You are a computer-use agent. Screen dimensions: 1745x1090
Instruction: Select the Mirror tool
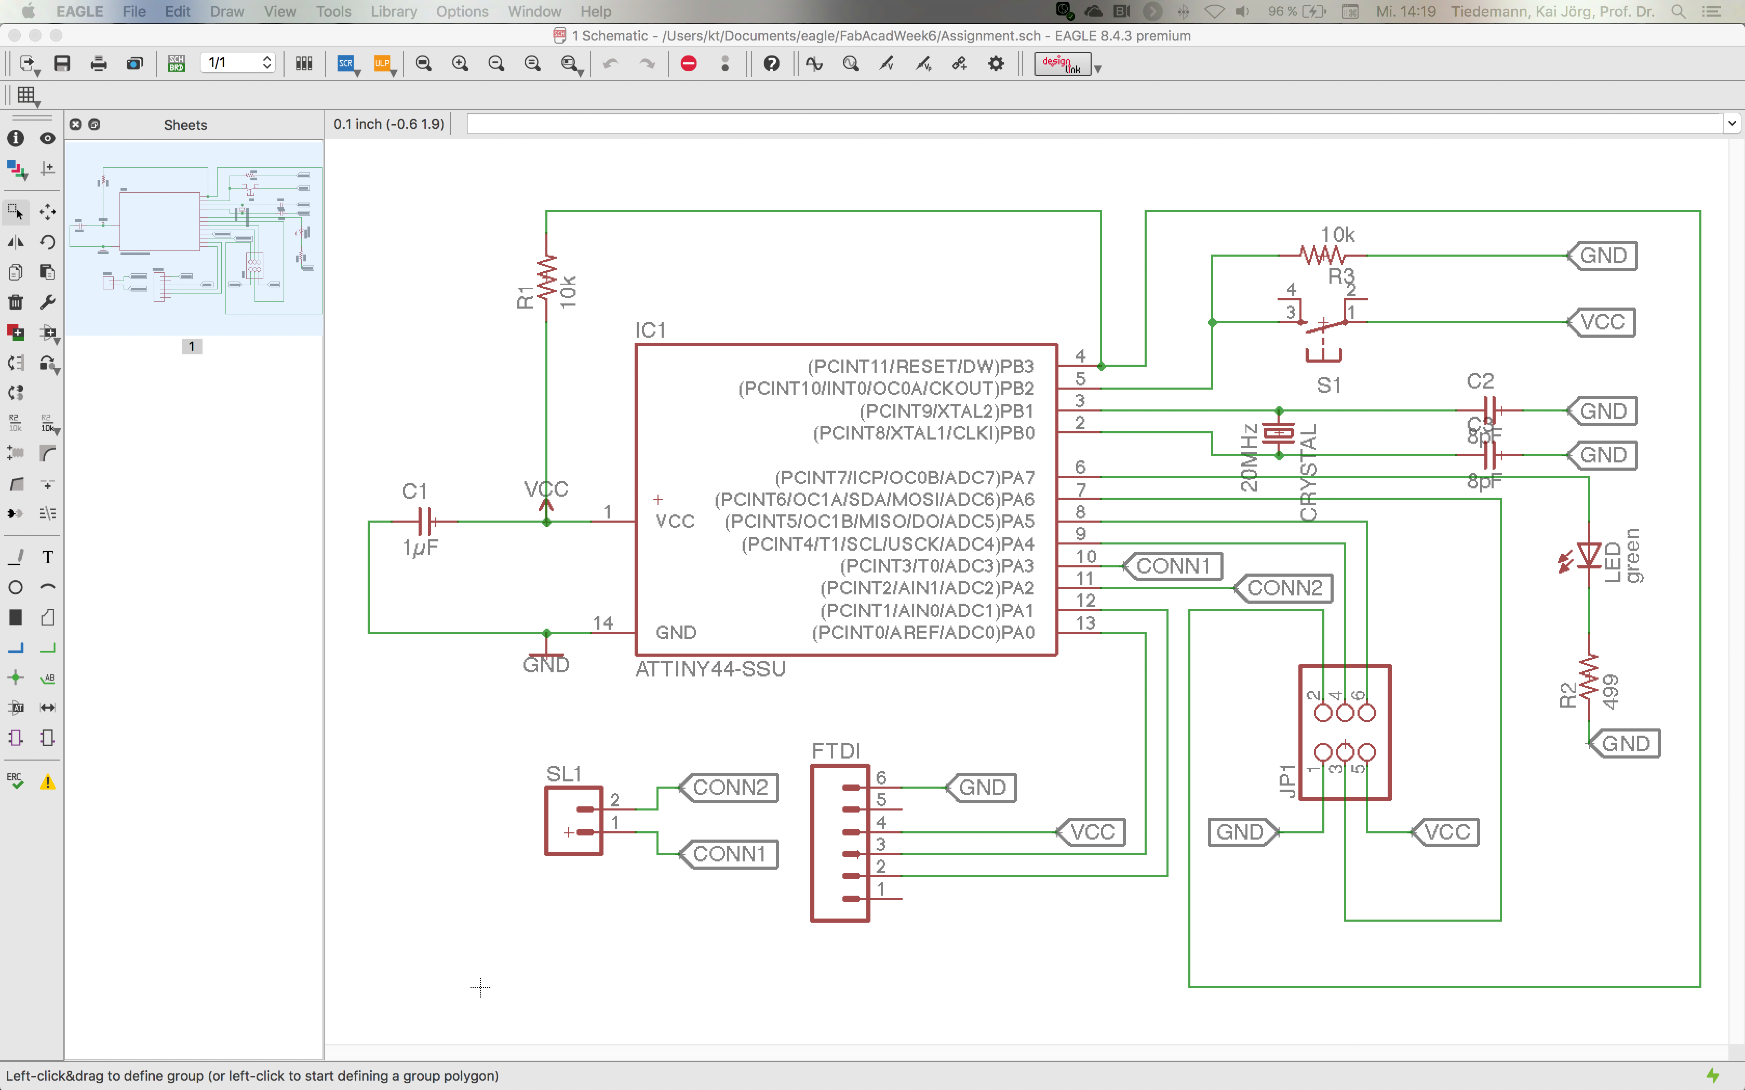(x=15, y=242)
